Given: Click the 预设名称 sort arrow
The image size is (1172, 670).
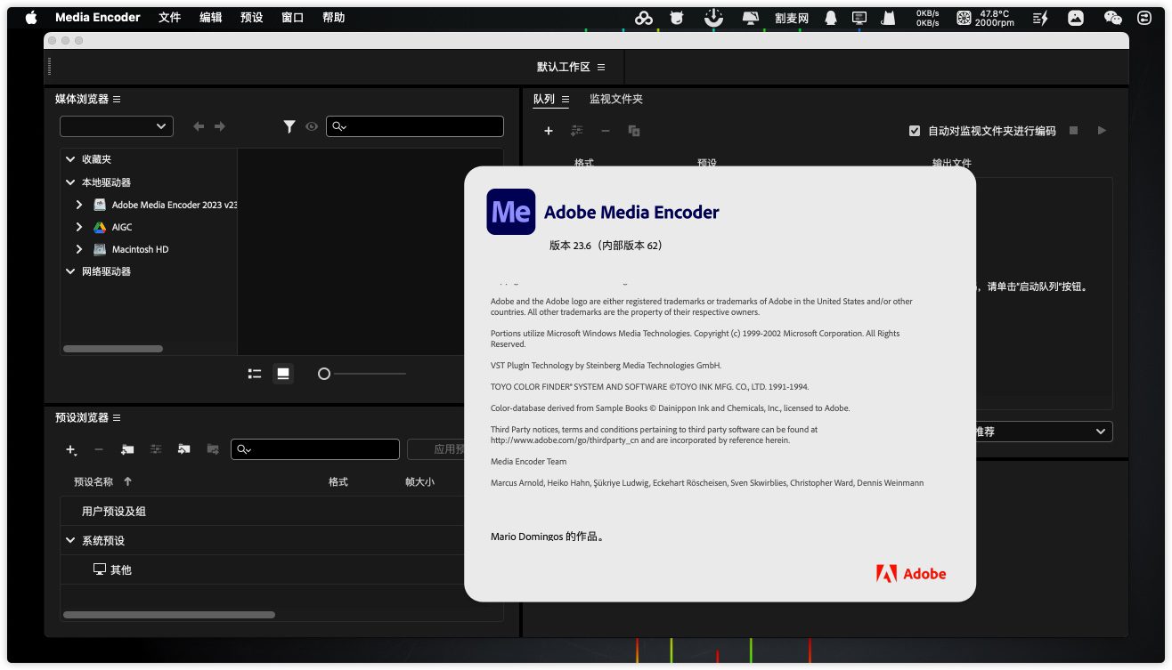Looking at the screenshot, I should pos(127,481).
